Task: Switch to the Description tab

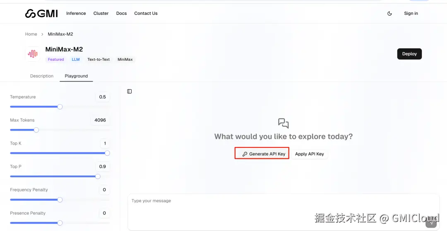Action: [x=42, y=76]
